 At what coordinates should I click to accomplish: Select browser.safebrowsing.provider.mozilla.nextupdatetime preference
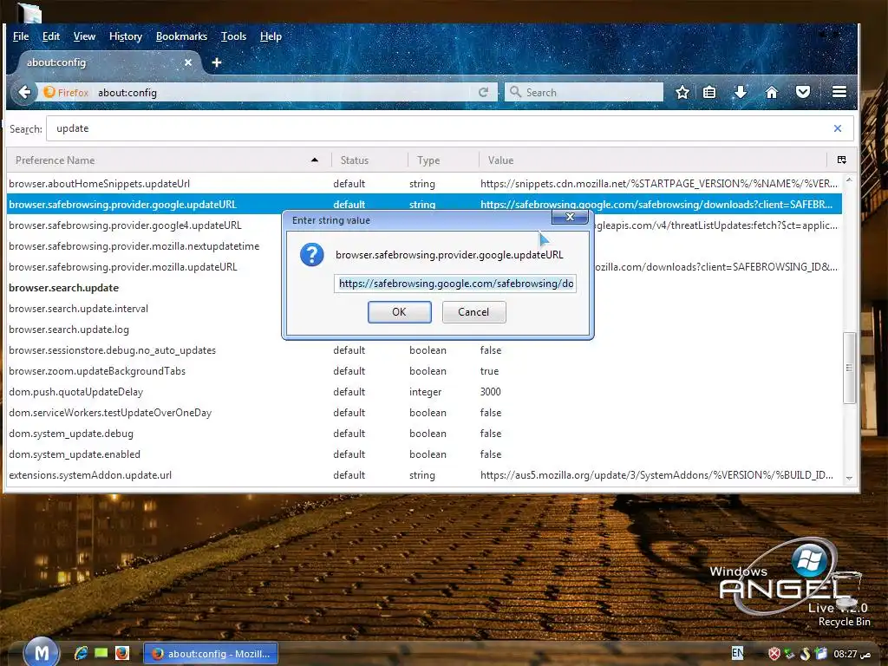click(x=134, y=246)
